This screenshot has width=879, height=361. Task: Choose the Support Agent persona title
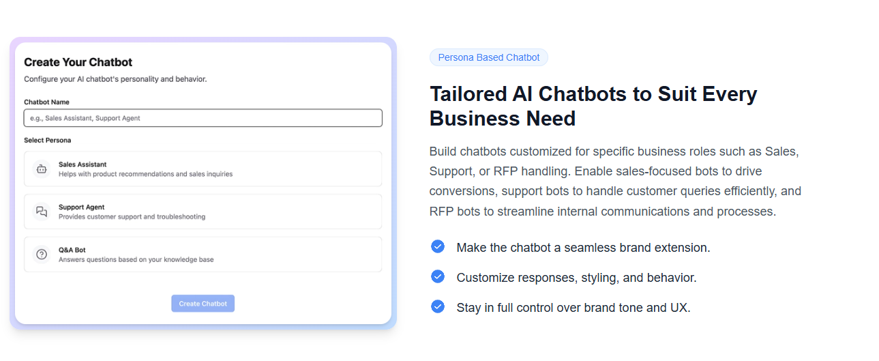(82, 207)
